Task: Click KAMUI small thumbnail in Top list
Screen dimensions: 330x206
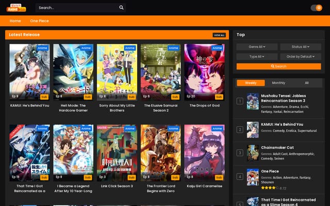Action: (253, 130)
